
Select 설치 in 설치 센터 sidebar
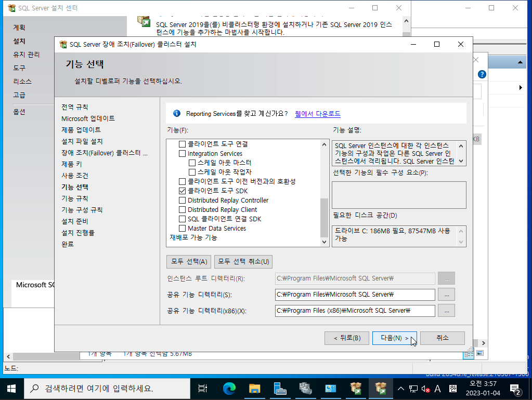(x=19, y=41)
